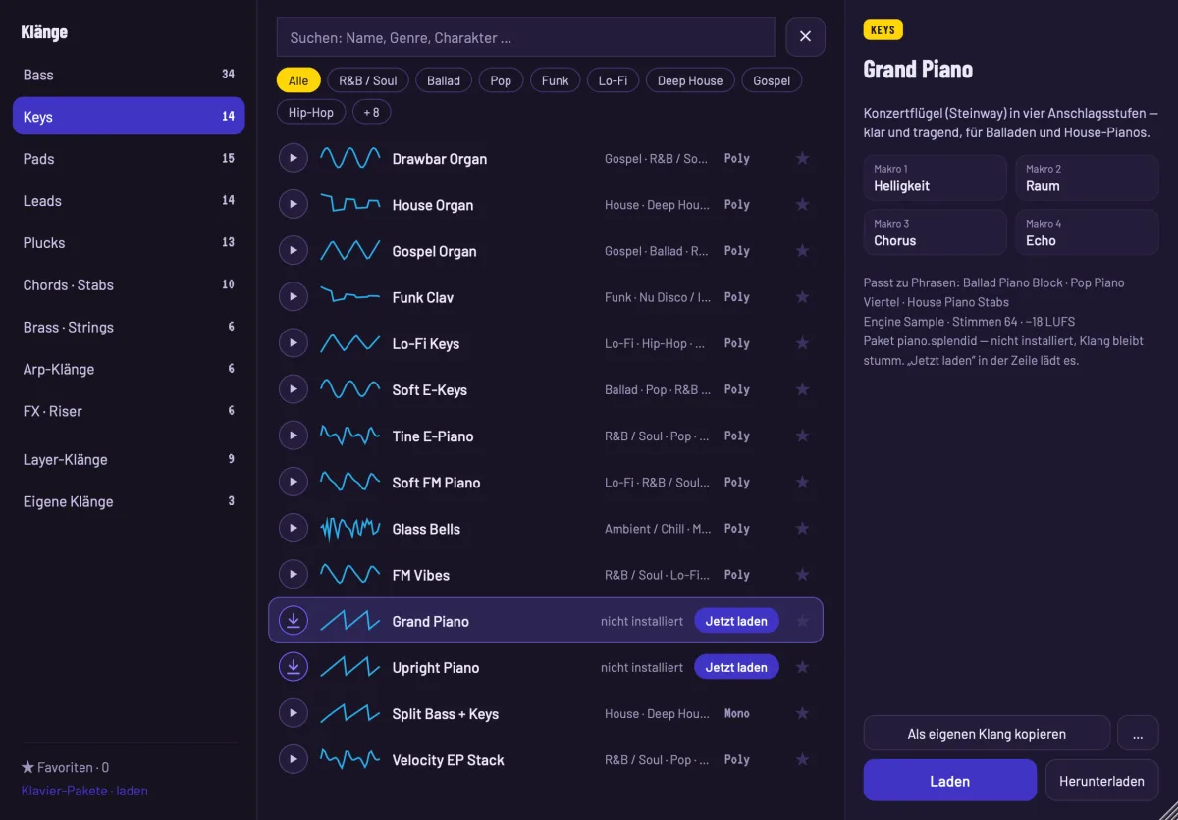Open the FX · Riser category
Image resolution: width=1178 pixels, height=820 pixels.
click(x=129, y=411)
